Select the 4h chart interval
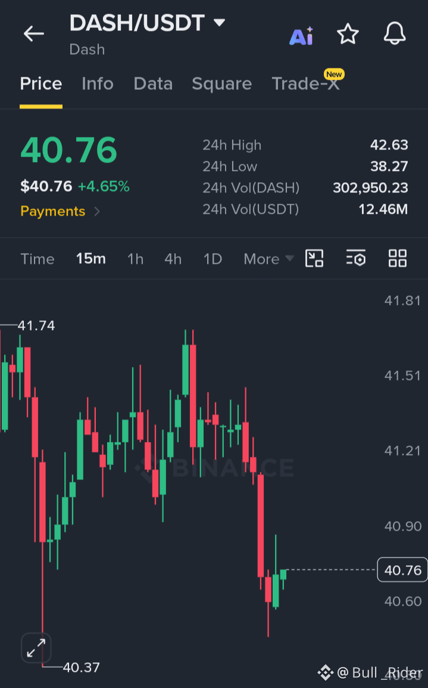This screenshot has height=688, width=428. (173, 259)
